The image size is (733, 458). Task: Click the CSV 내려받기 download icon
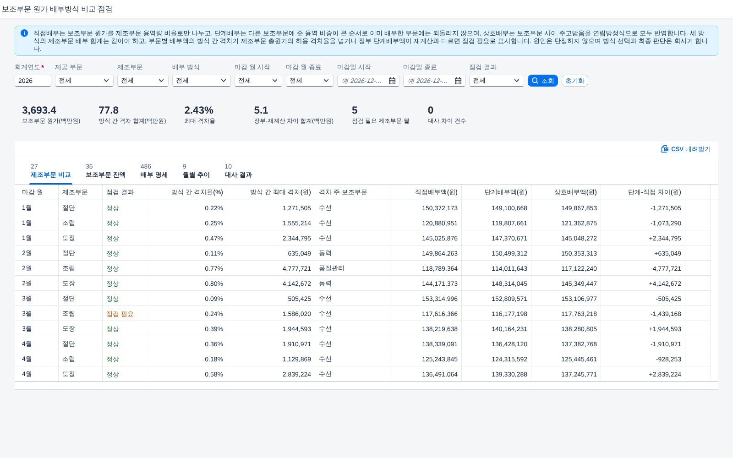pos(665,149)
